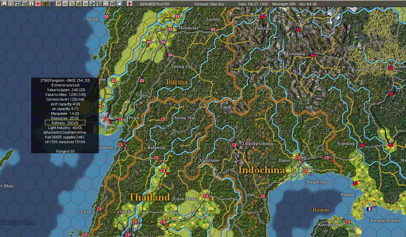
Task: Select the British flag at Lashio
Action: [213, 29]
